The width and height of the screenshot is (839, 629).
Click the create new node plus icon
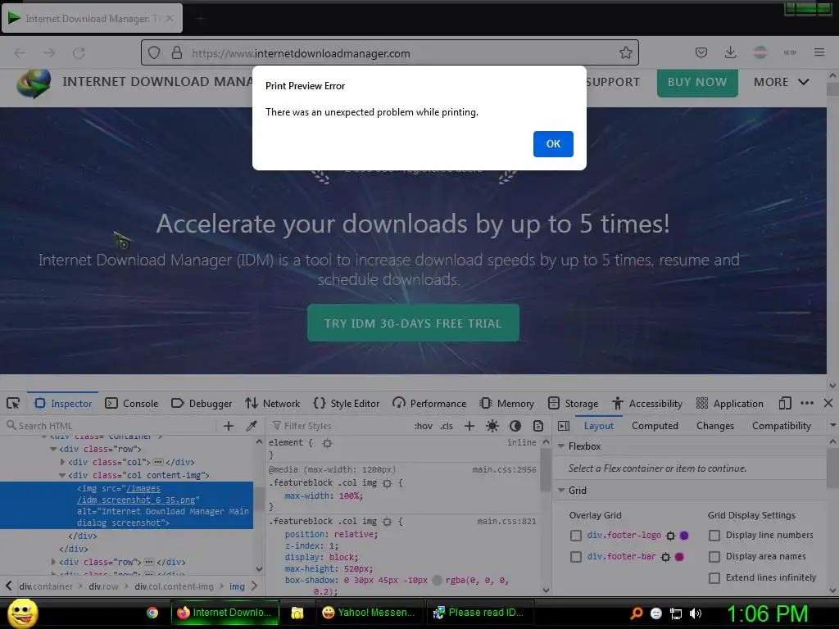point(229,426)
